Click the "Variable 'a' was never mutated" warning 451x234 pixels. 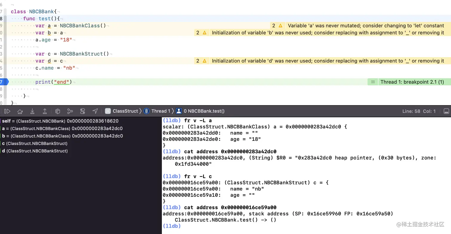pos(366,26)
